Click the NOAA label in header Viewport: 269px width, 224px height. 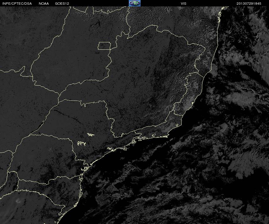point(44,4)
